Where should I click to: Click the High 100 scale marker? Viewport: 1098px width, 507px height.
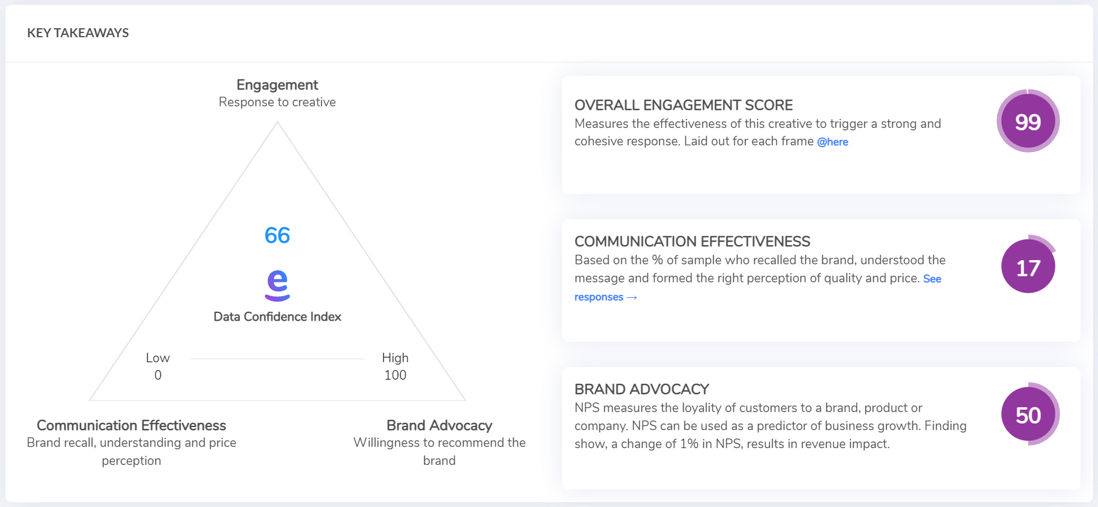click(395, 366)
